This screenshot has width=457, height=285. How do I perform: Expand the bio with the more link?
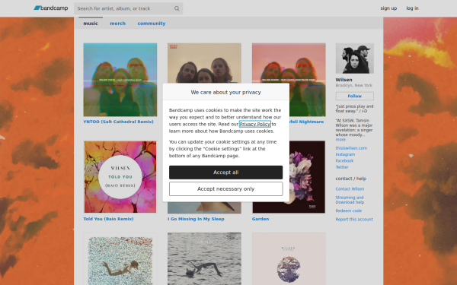(340, 140)
